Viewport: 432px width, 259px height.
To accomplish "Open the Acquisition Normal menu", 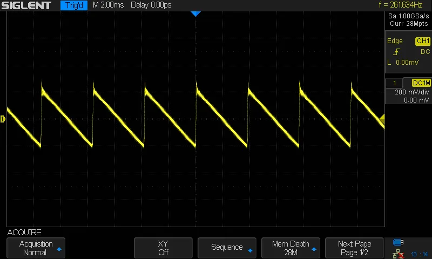I will click(36, 248).
